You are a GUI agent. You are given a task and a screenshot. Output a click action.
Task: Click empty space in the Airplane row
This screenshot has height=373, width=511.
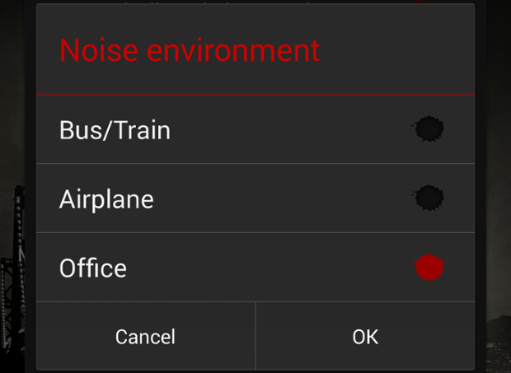pos(280,198)
